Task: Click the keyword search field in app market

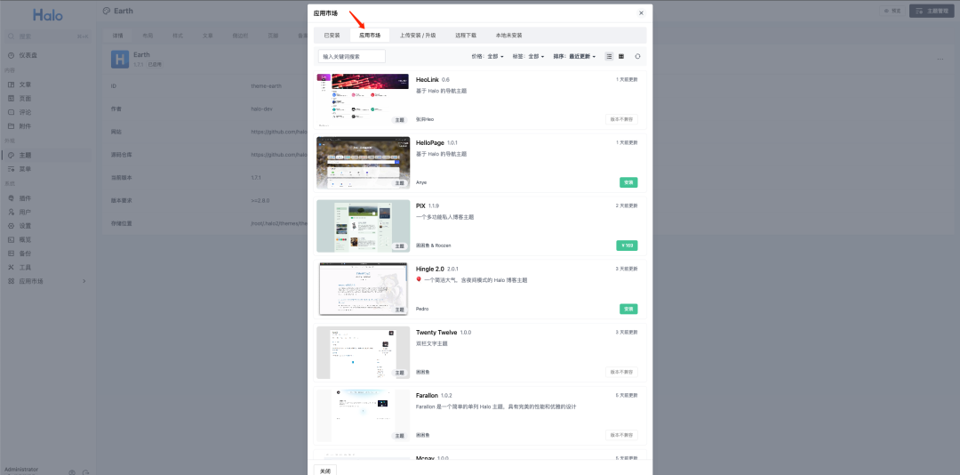Action: point(351,56)
